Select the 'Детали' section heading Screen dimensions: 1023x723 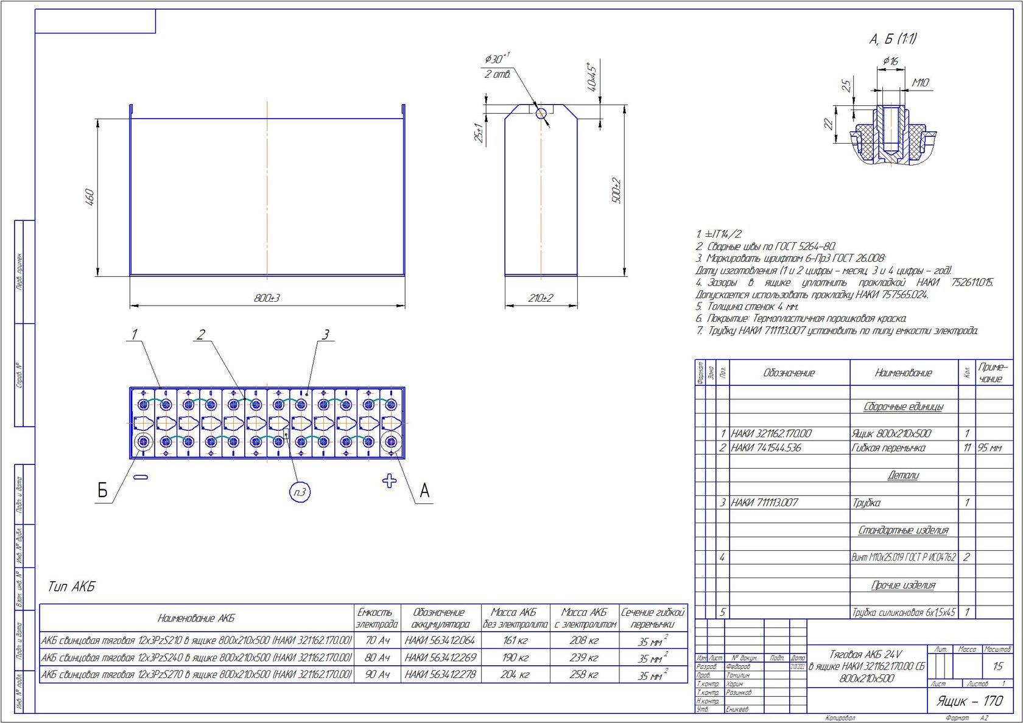pos(904,475)
